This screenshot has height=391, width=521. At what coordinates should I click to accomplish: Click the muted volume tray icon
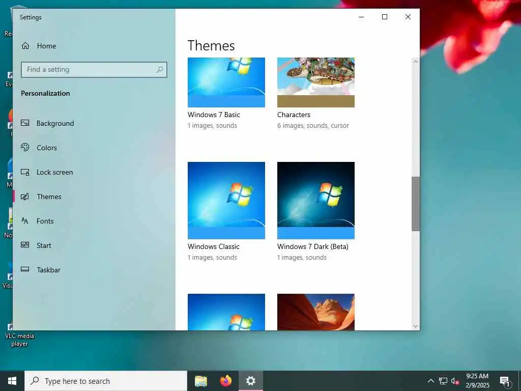coord(455,381)
